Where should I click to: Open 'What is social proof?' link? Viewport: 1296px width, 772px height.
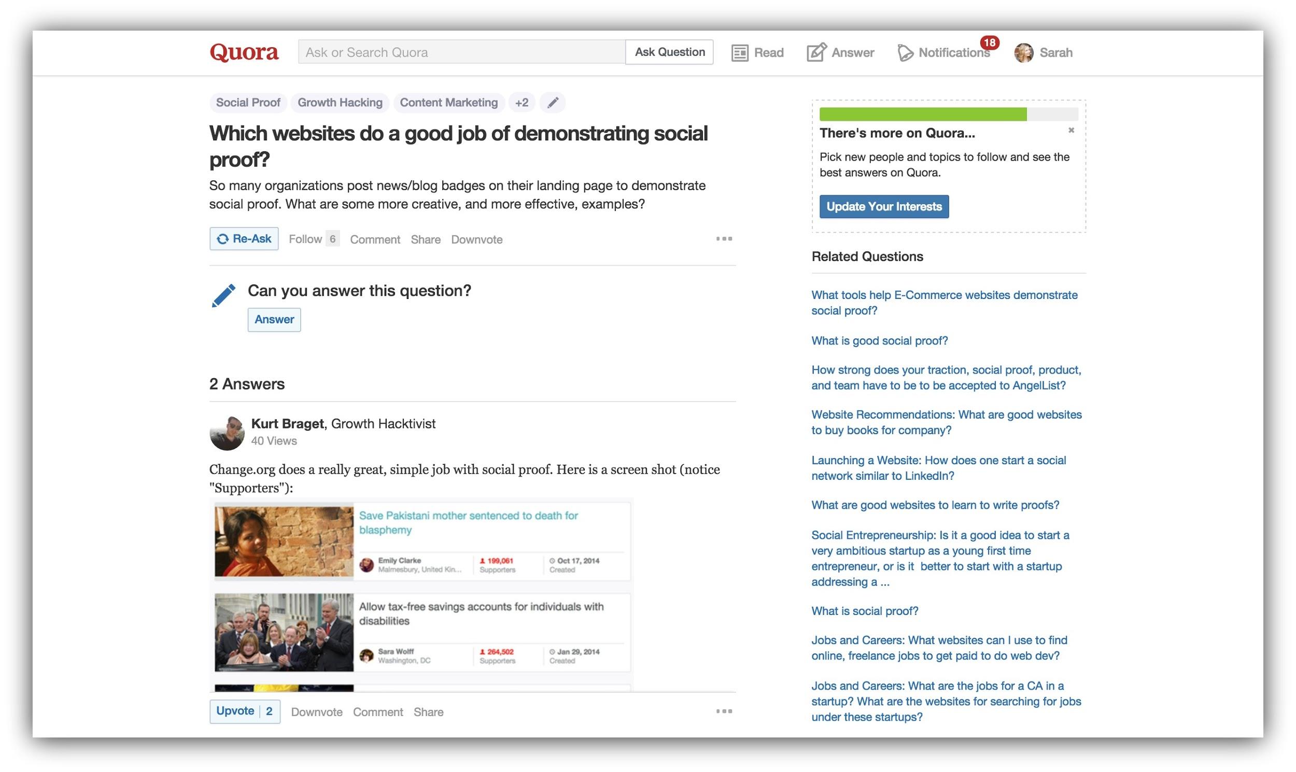[865, 611]
